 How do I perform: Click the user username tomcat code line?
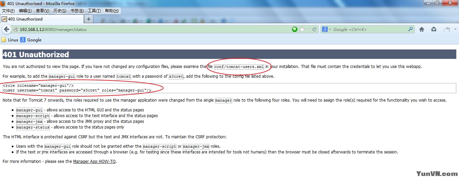(77, 90)
